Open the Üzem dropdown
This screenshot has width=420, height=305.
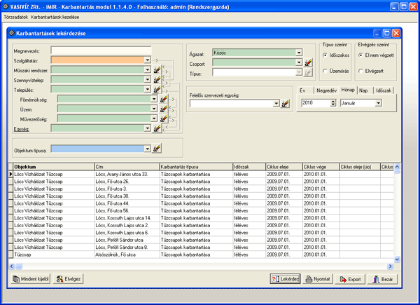[x=154, y=109]
